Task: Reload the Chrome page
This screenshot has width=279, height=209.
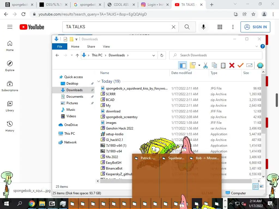Action: (23, 14)
